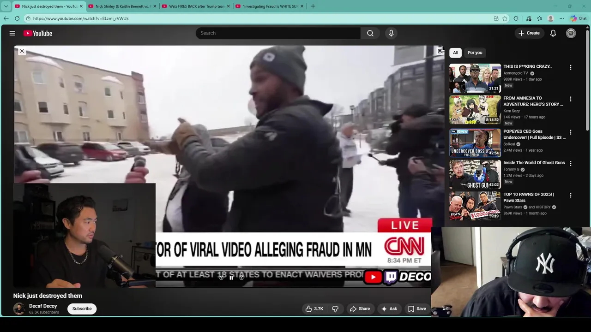The height and width of the screenshot is (332, 591).
Task: Open 'TOP 10 PAWNS OF 2025' title link
Action: 529,197
